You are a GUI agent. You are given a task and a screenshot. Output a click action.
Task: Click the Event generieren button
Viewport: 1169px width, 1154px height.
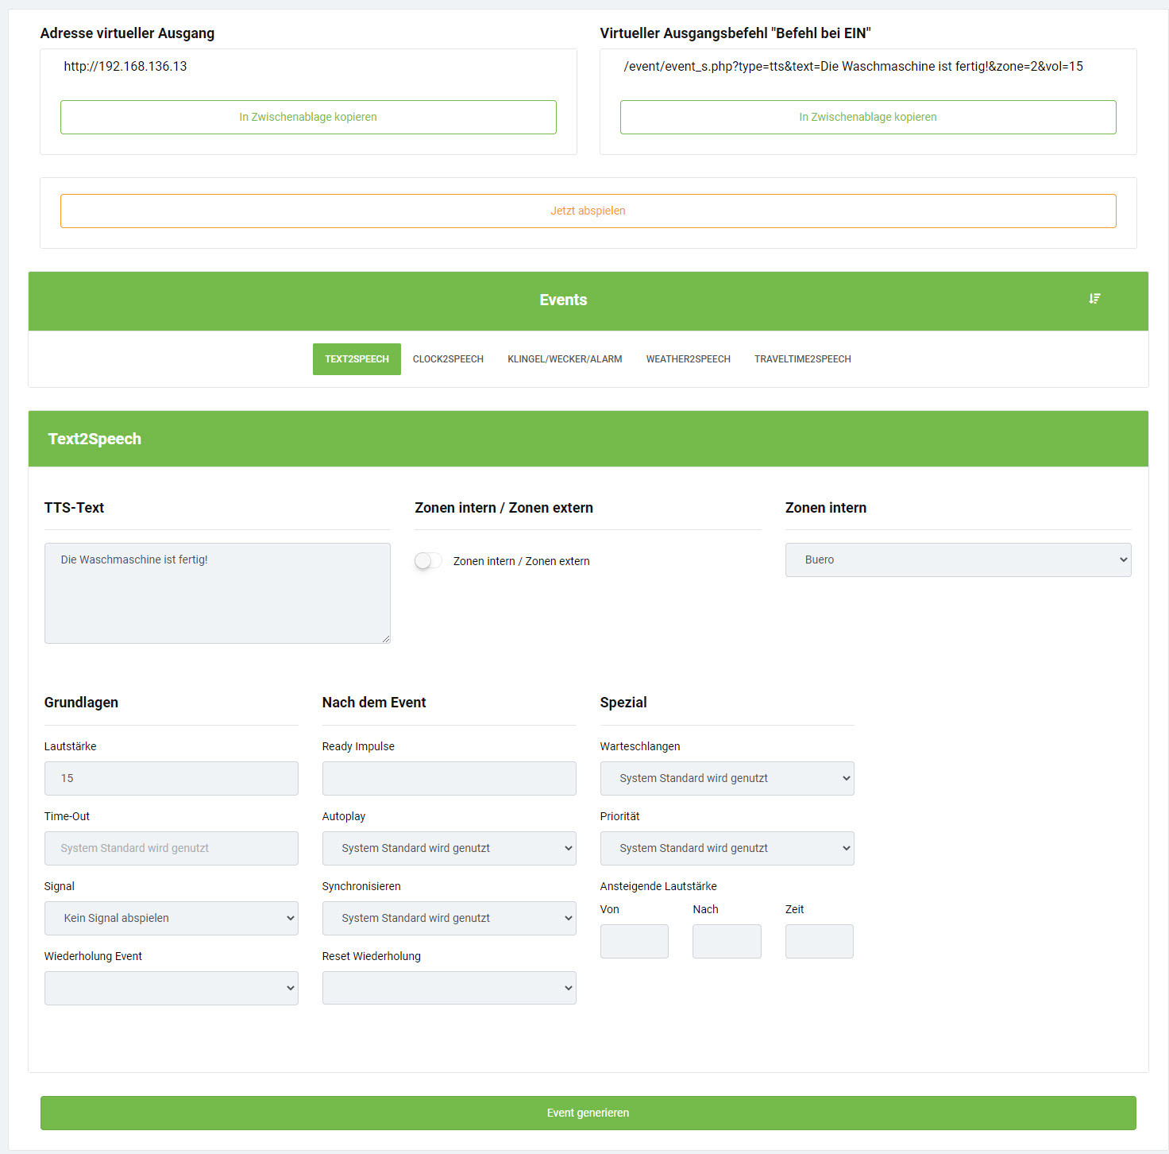[x=588, y=1113]
